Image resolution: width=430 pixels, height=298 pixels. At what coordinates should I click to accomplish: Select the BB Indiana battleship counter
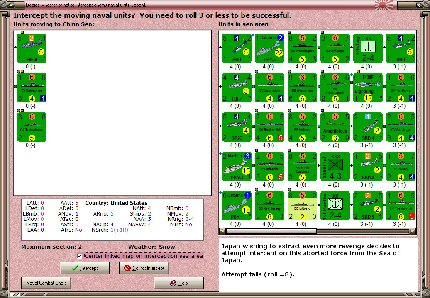tap(302, 127)
